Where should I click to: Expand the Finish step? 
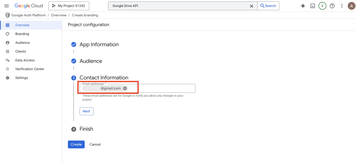click(x=86, y=129)
